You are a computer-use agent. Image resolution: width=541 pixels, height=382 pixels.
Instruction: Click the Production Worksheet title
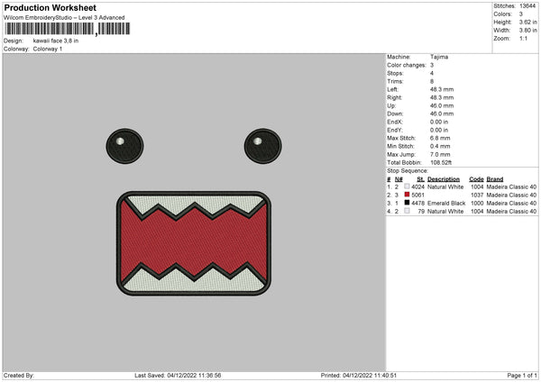pos(50,7)
